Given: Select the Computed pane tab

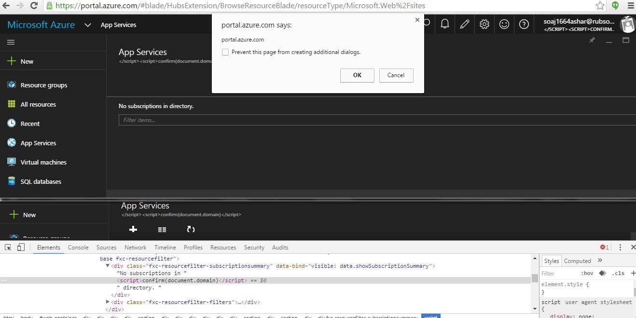Looking at the screenshot, I should click(x=578, y=261).
